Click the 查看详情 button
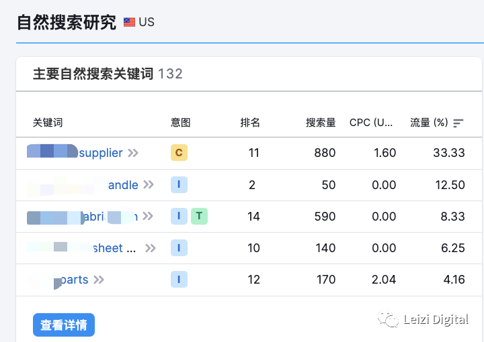Screen dimensions: 484x342 pyautogui.click(x=64, y=325)
